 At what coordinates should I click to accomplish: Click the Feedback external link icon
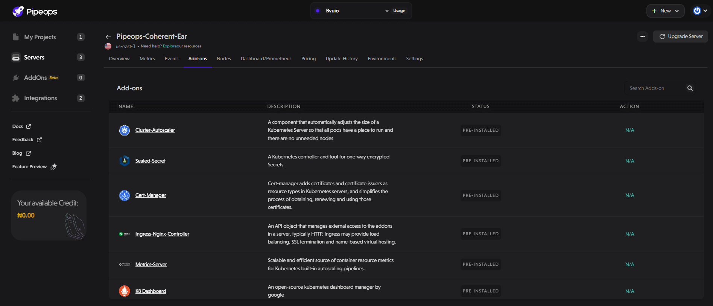pyautogui.click(x=39, y=140)
